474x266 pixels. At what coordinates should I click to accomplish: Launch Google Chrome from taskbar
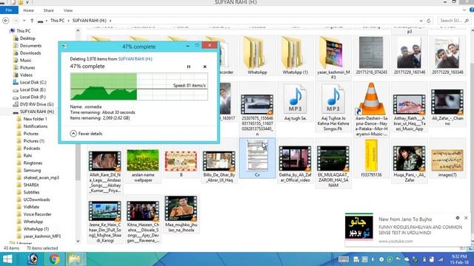point(55,259)
